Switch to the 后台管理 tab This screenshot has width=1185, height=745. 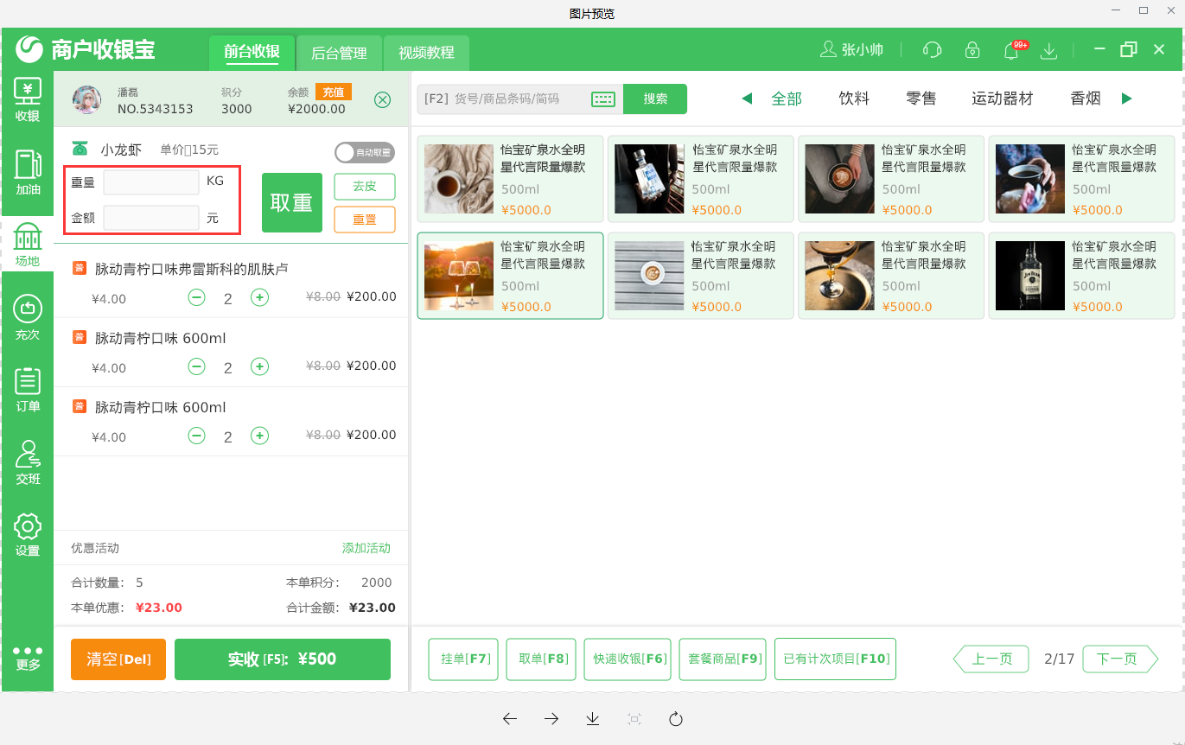coord(339,52)
